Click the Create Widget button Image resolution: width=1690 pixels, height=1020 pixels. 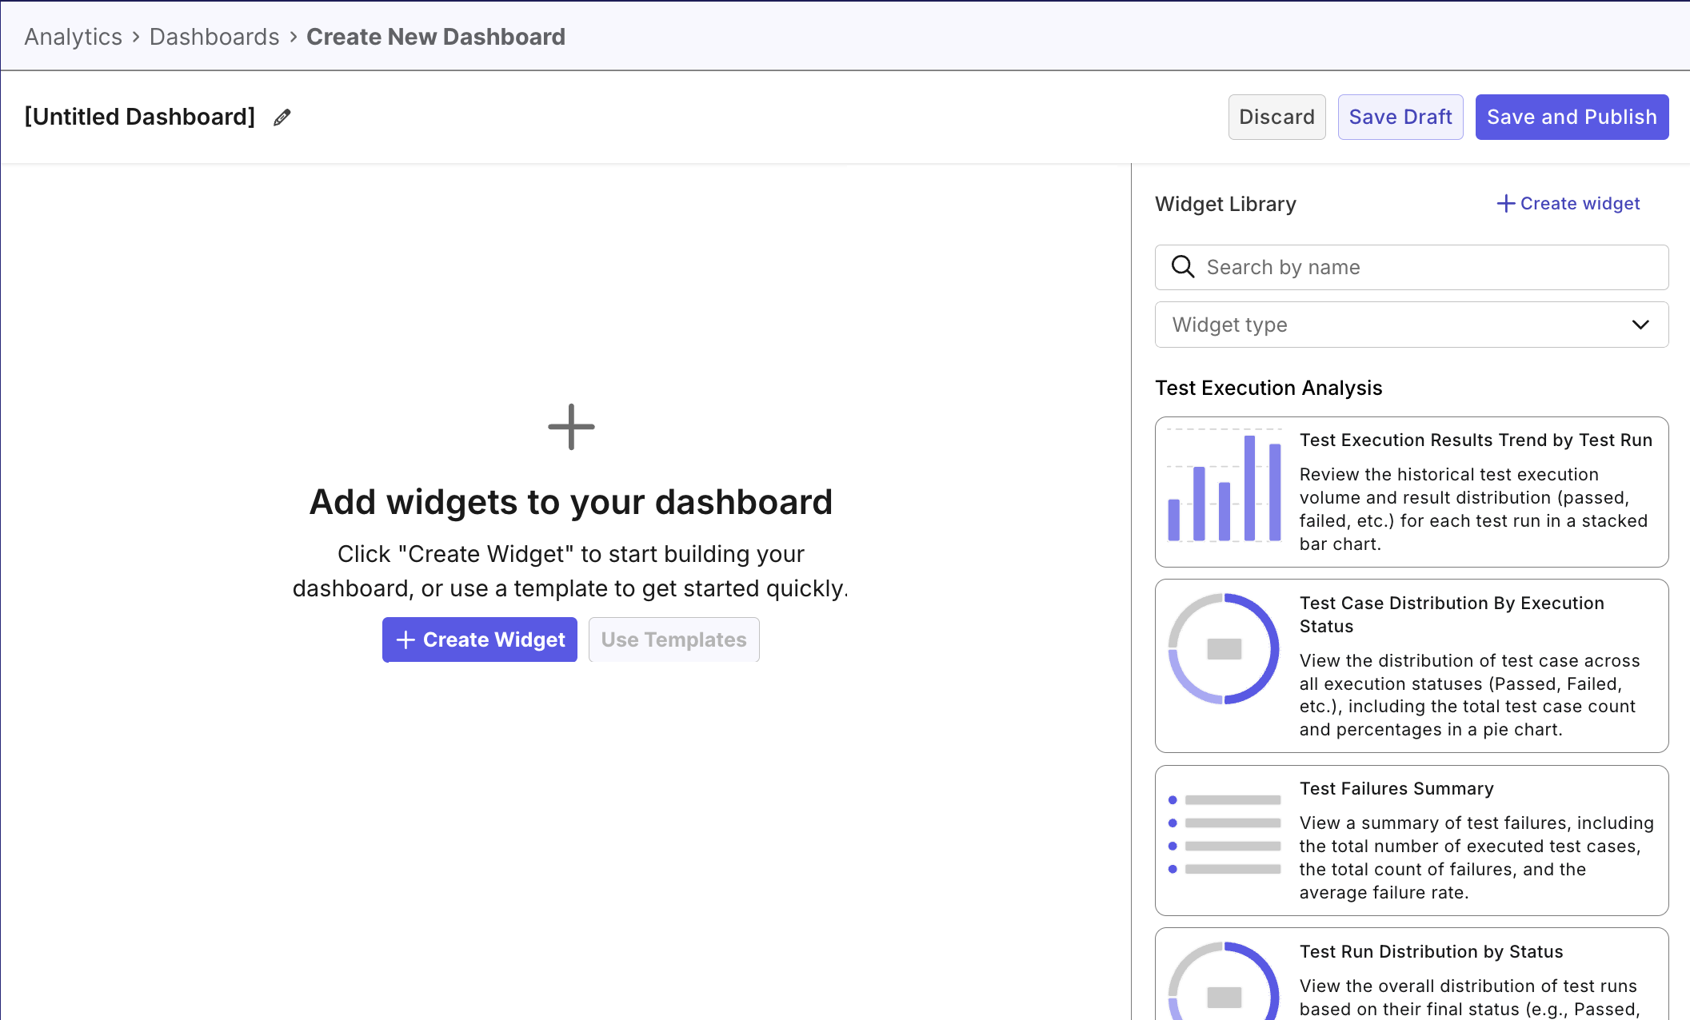[479, 639]
